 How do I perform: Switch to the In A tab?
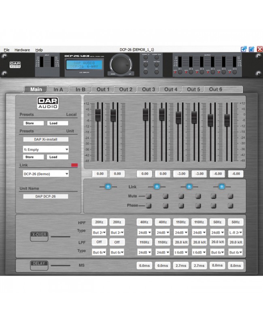(x=58, y=90)
